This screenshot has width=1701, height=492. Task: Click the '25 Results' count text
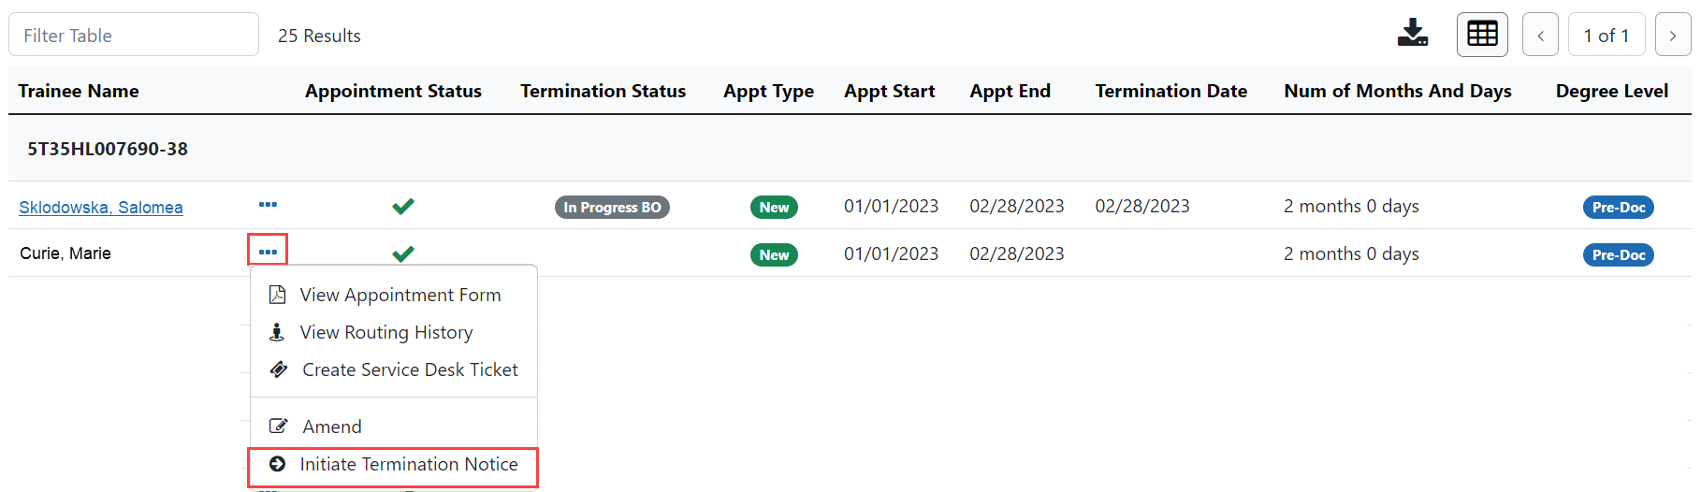point(319,36)
